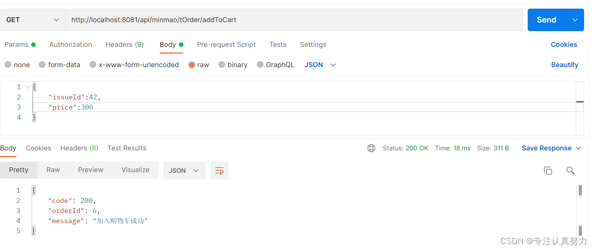The image size is (592, 249).
Task: Open response Headers (8) tab
Action: [79, 148]
